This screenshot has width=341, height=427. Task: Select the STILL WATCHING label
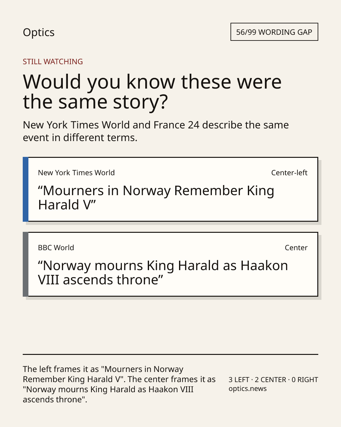53,62
